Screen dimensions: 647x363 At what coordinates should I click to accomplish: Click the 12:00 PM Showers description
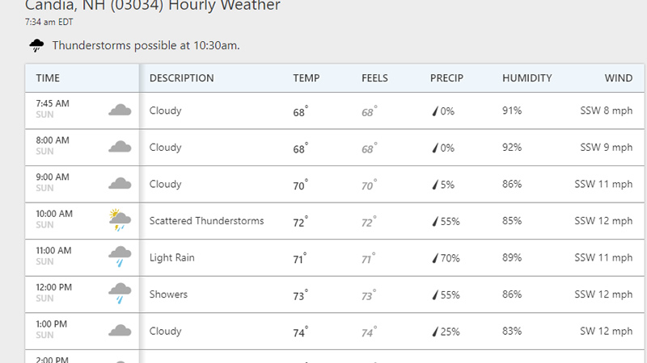[168, 294]
